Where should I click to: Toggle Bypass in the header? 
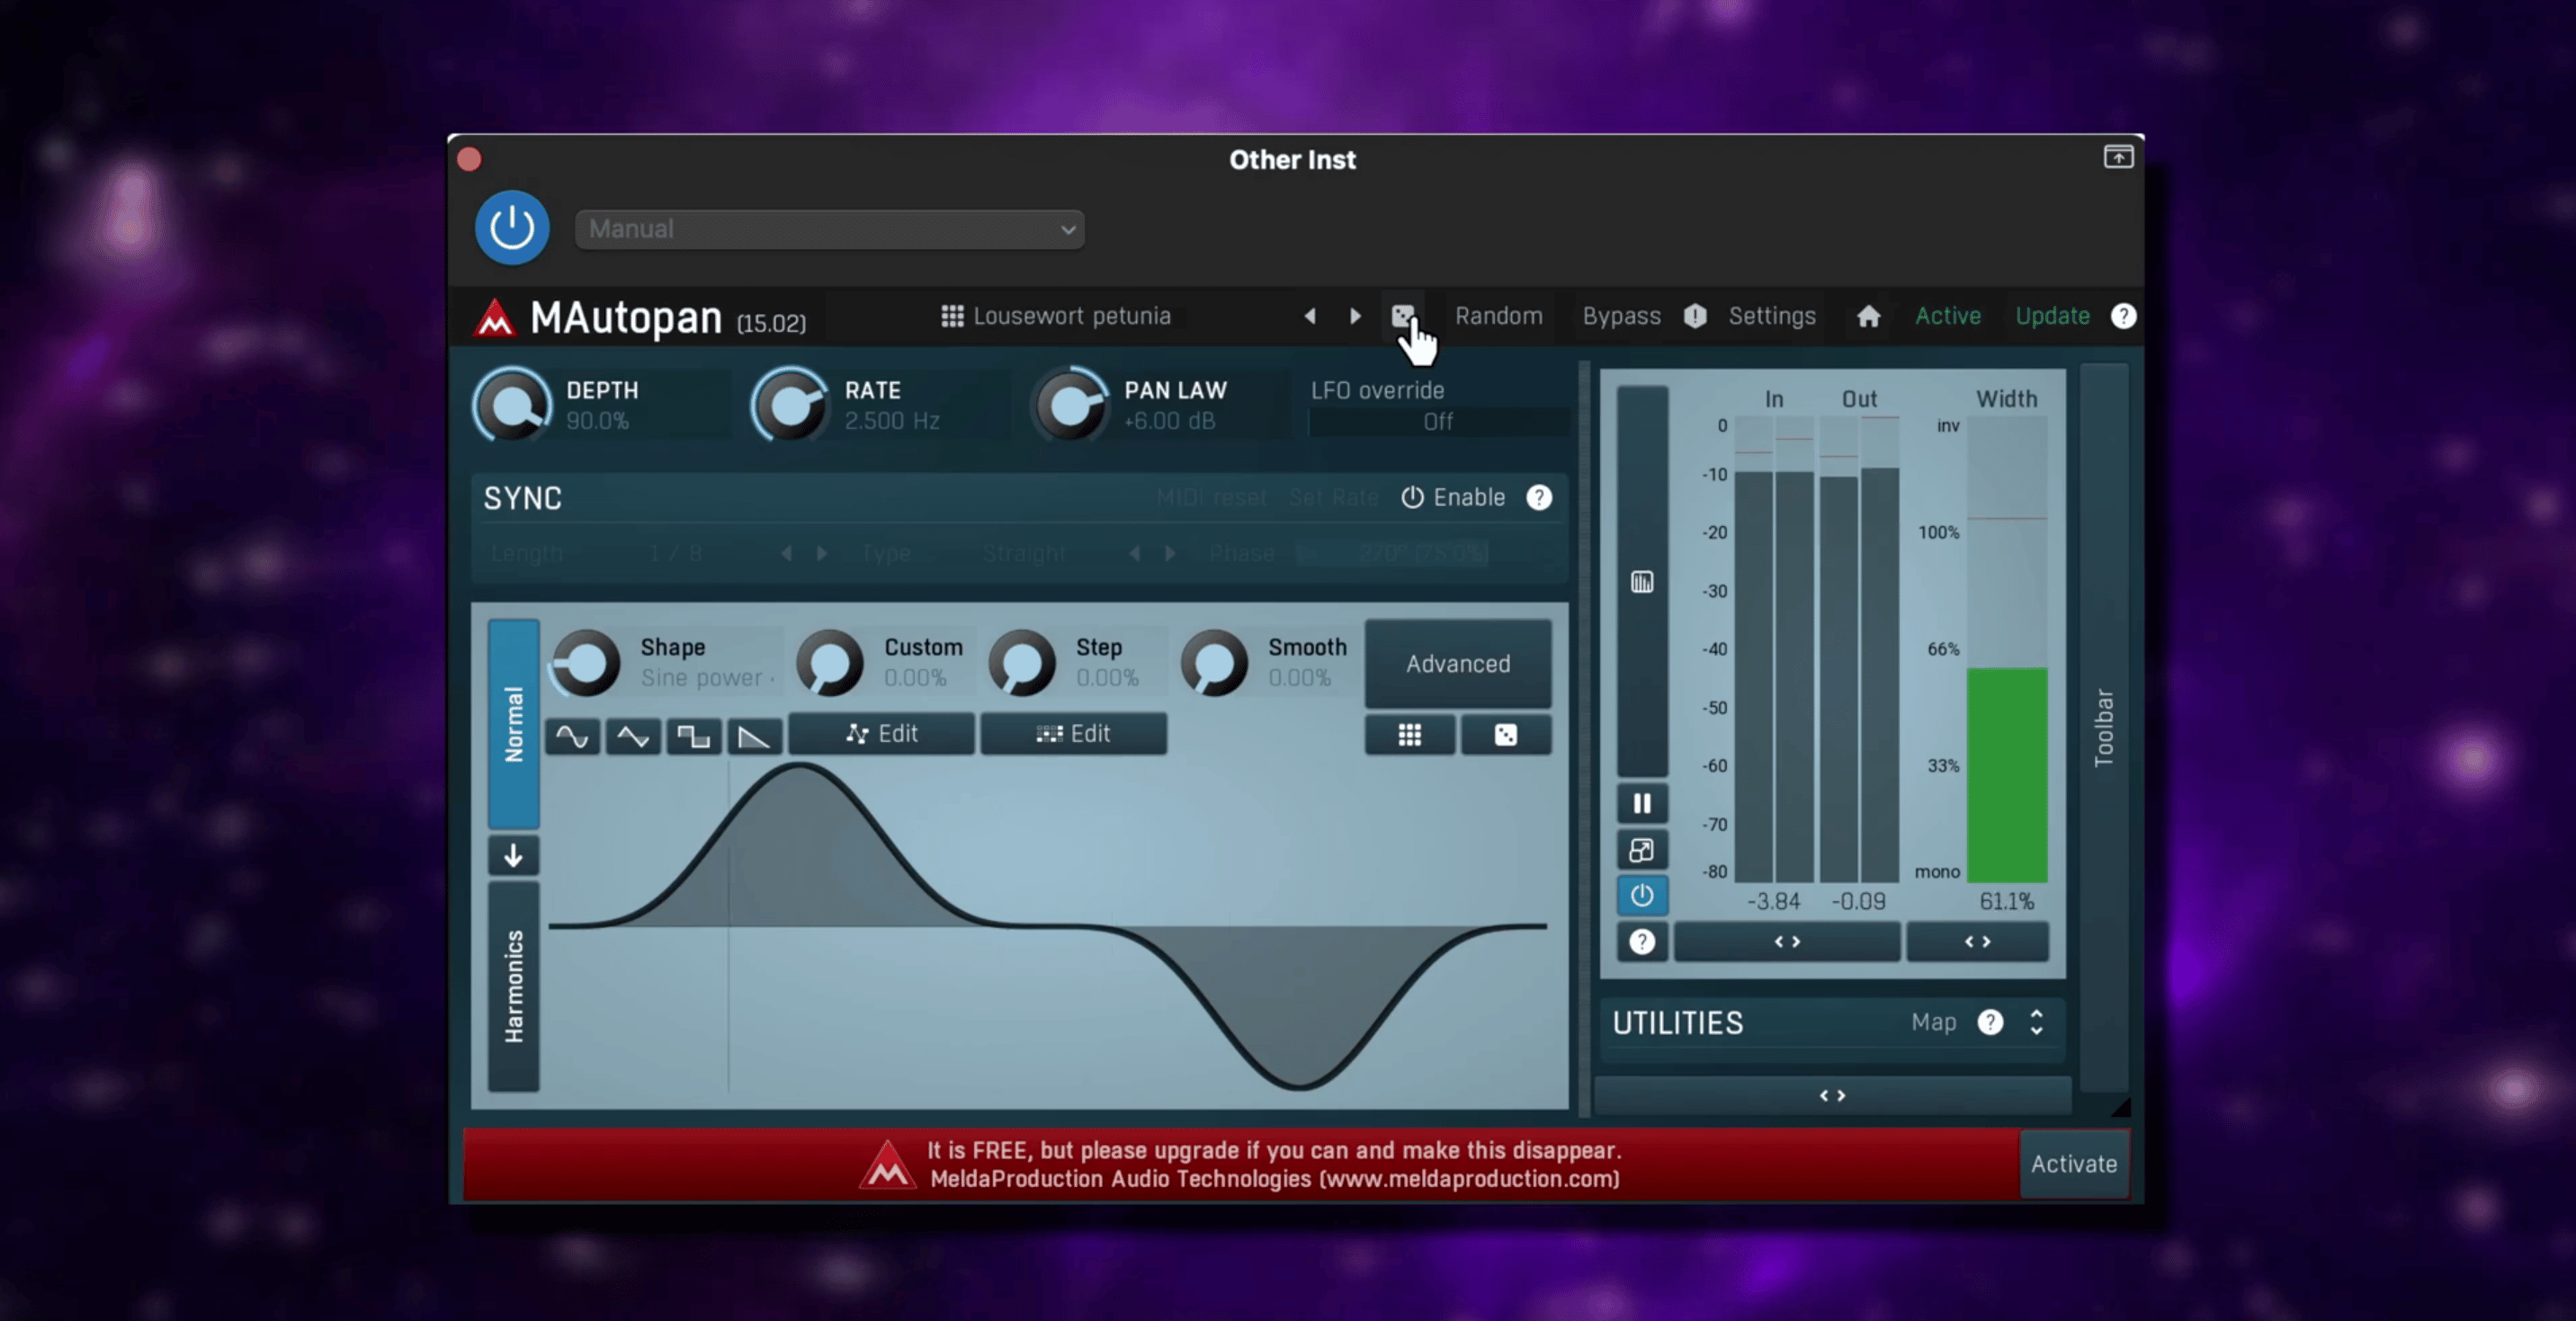pyautogui.click(x=1621, y=316)
